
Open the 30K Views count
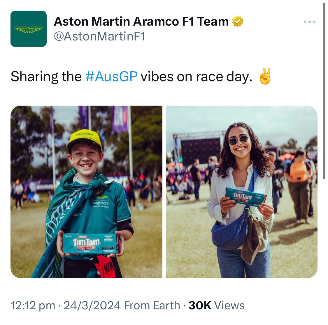(x=217, y=306)
